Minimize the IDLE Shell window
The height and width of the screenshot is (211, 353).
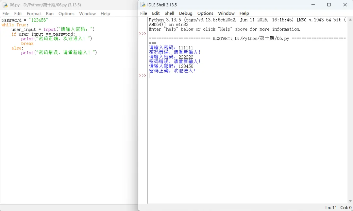click(x=313, y=5)
